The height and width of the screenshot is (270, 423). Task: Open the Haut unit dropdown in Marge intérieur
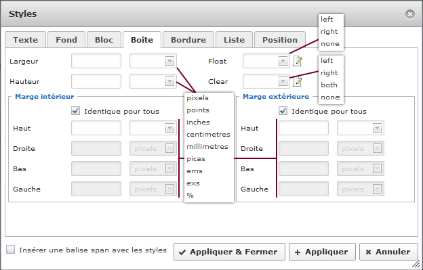tap(153, 128)
